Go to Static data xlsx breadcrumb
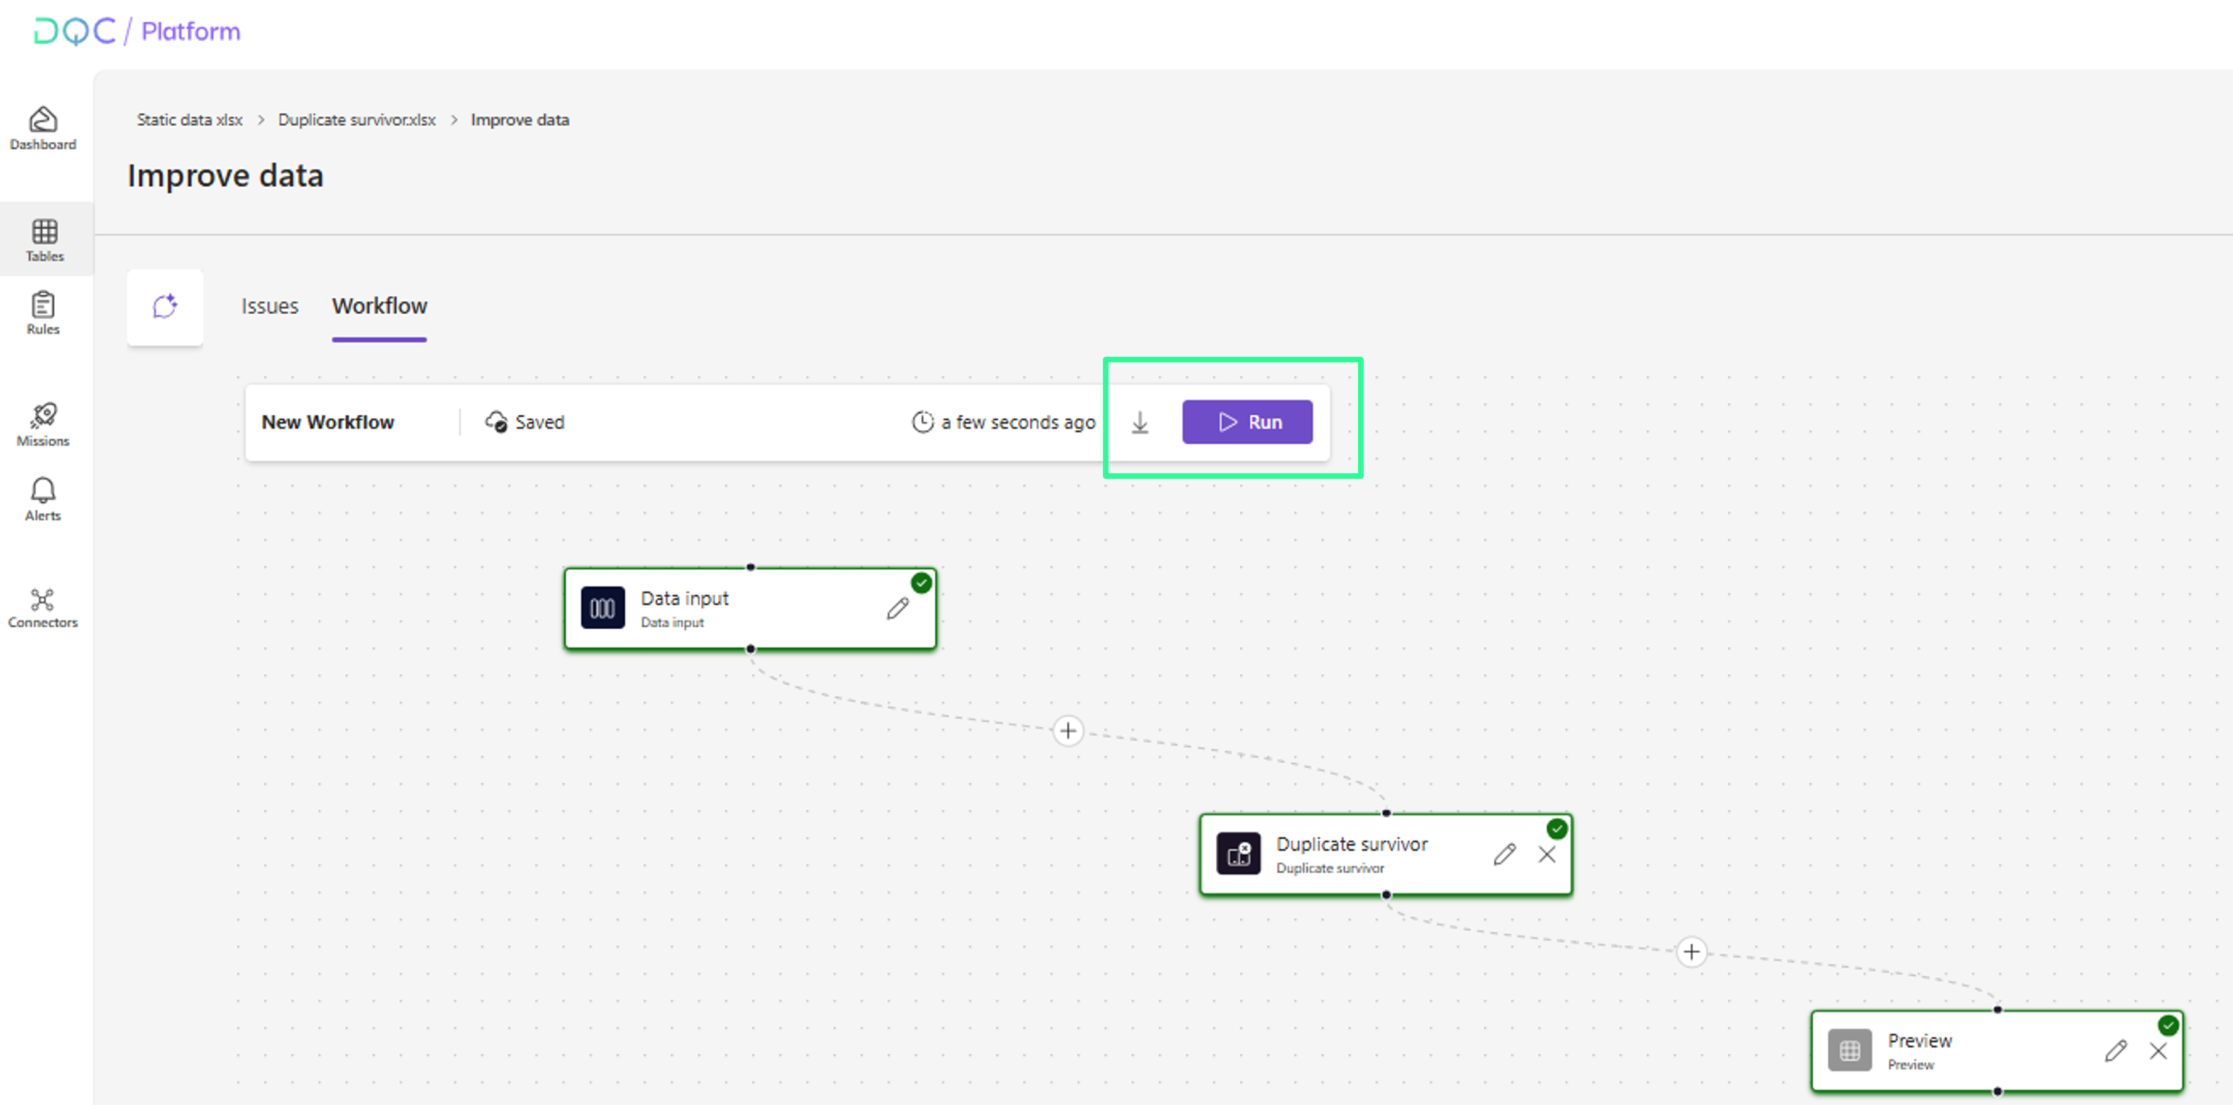The image size is (2233, 1105). pos(189,120)
